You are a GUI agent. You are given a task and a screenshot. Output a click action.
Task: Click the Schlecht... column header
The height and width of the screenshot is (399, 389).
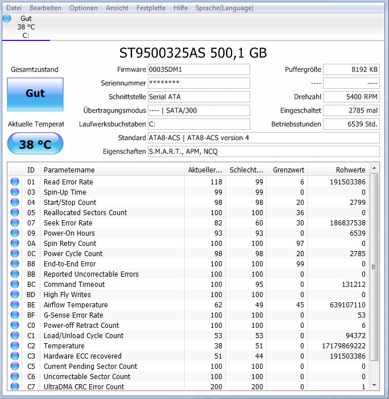[x=246, y=170]
